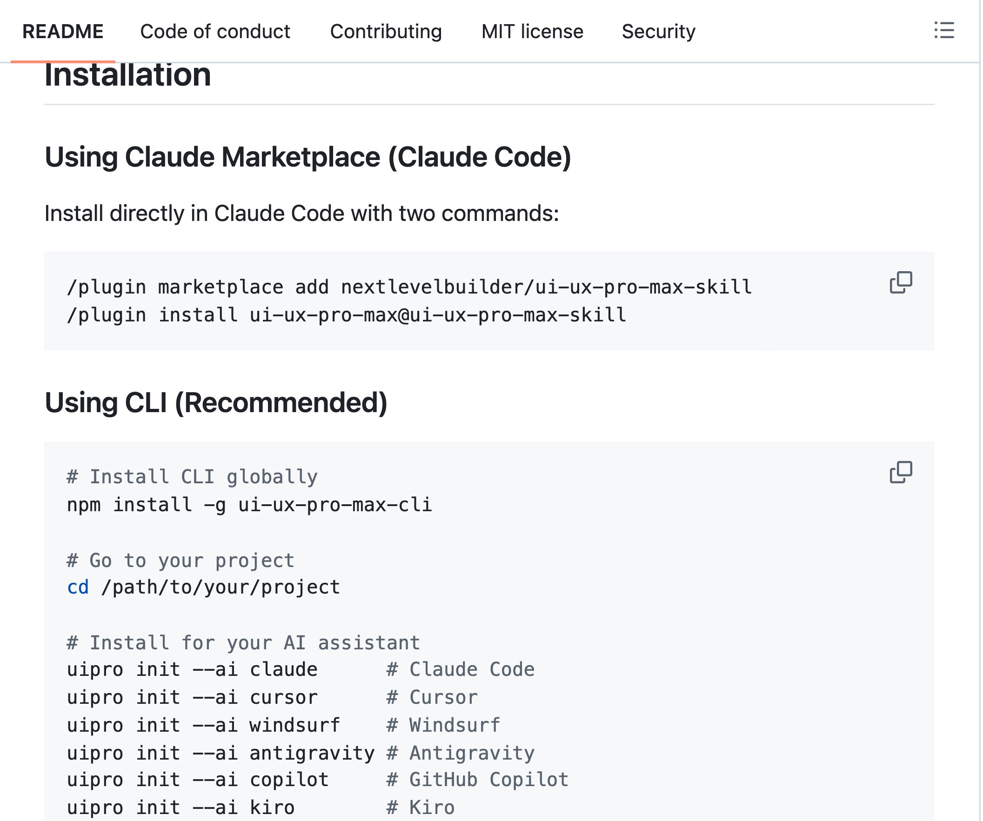The image size is (983, 821).
Task: Click the '# Claude Code' comment
Action: click(x=461, y=671)
